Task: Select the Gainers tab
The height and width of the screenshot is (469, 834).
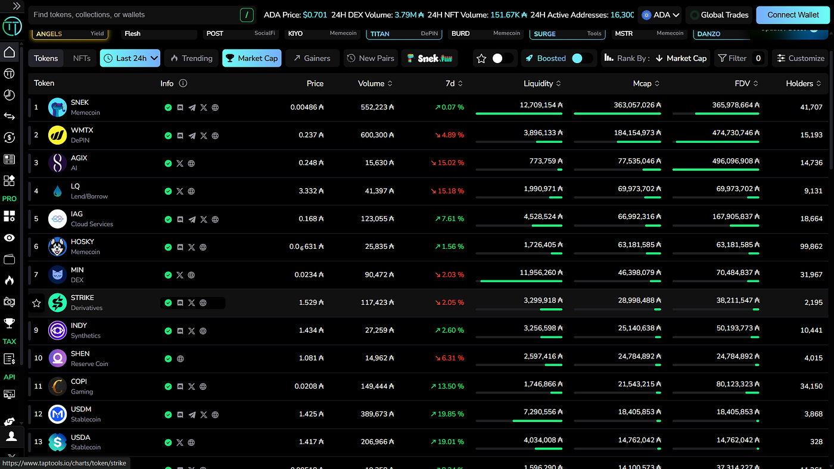Action: 312,58
